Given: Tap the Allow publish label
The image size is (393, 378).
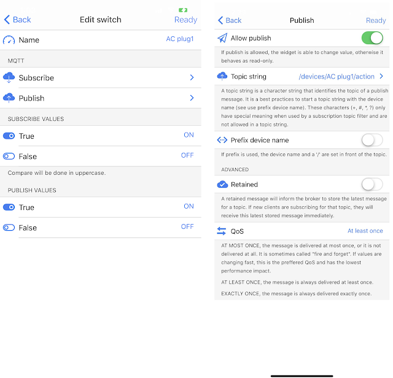Looking at the screenshot, I should click(x=251, y=38).
